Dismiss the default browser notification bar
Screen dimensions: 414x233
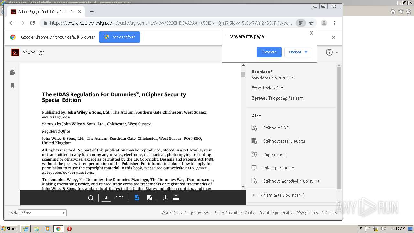pyautogui.click(x=334, y=37)
